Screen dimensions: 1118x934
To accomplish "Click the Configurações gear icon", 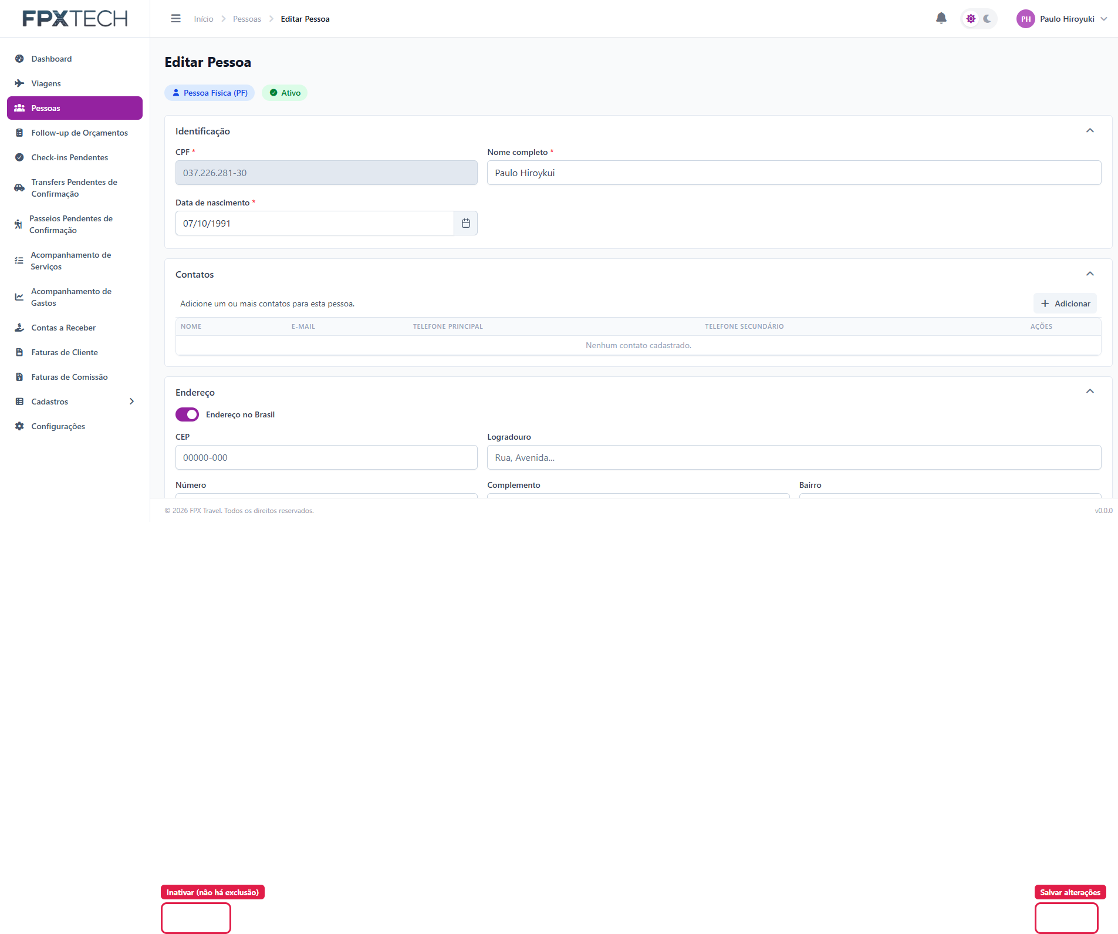I will point(19,426).
